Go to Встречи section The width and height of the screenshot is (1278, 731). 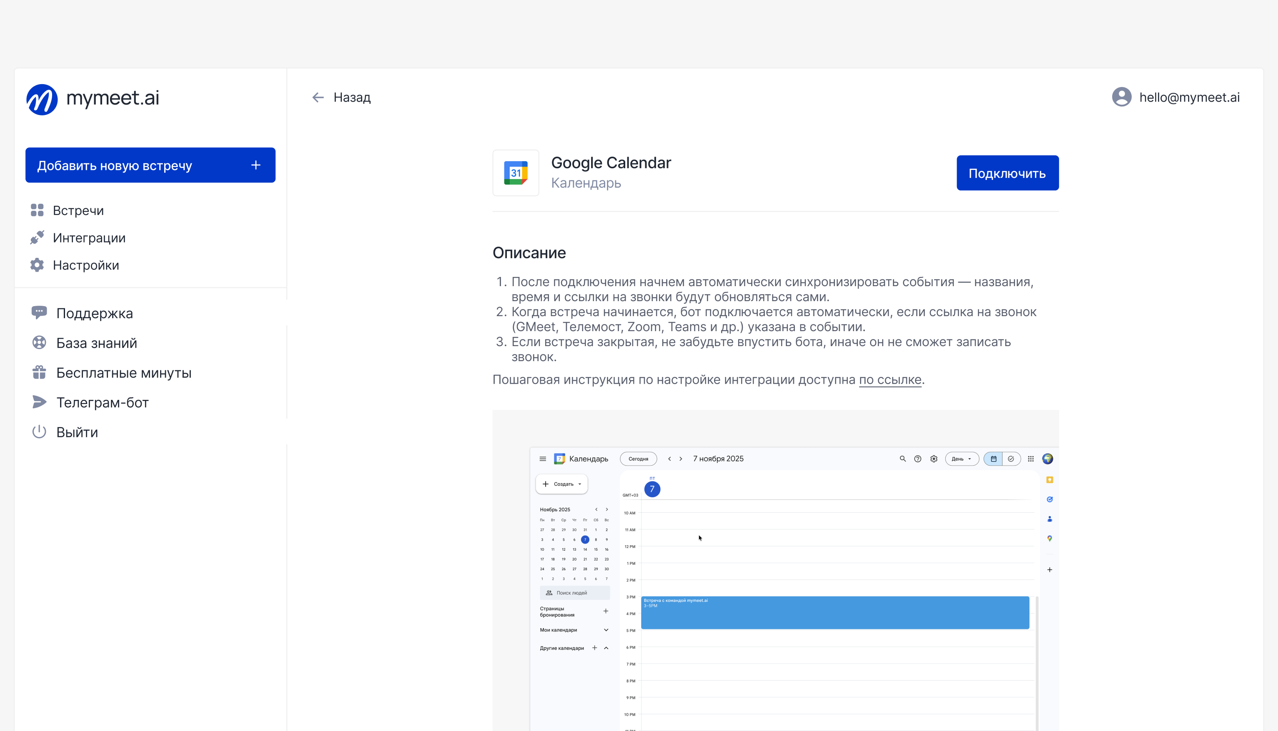(x=78, y=210)
